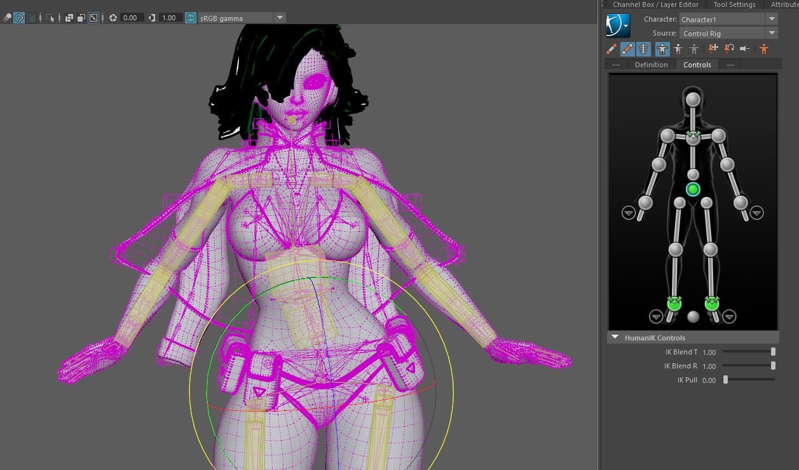The width and height of the screenshot is (799, 470).
Task: Click the viewport gamma icon
Action: click(152, 18)
